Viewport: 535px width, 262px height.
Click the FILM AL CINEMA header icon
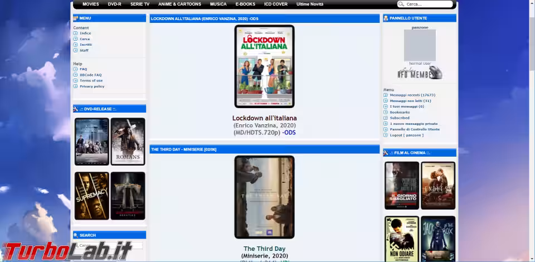click(386, 153)
